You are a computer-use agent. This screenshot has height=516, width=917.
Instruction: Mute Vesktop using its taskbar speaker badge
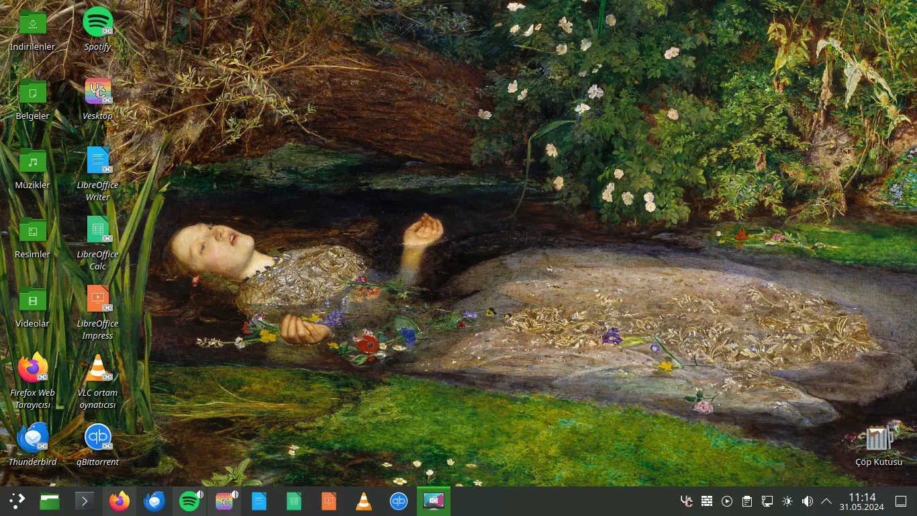click(234, 495)
